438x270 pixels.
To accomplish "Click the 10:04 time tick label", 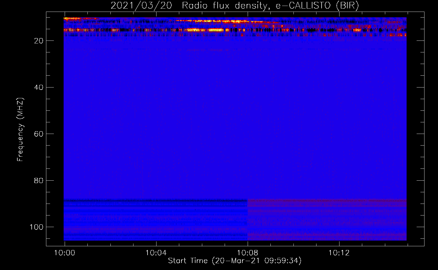I will coord(156,253).
